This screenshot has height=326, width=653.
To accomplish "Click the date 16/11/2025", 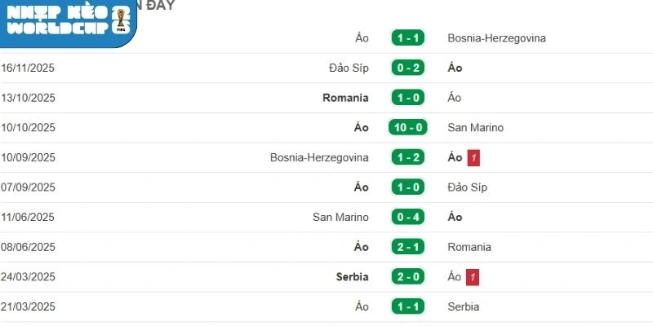I will pos(28,68).
